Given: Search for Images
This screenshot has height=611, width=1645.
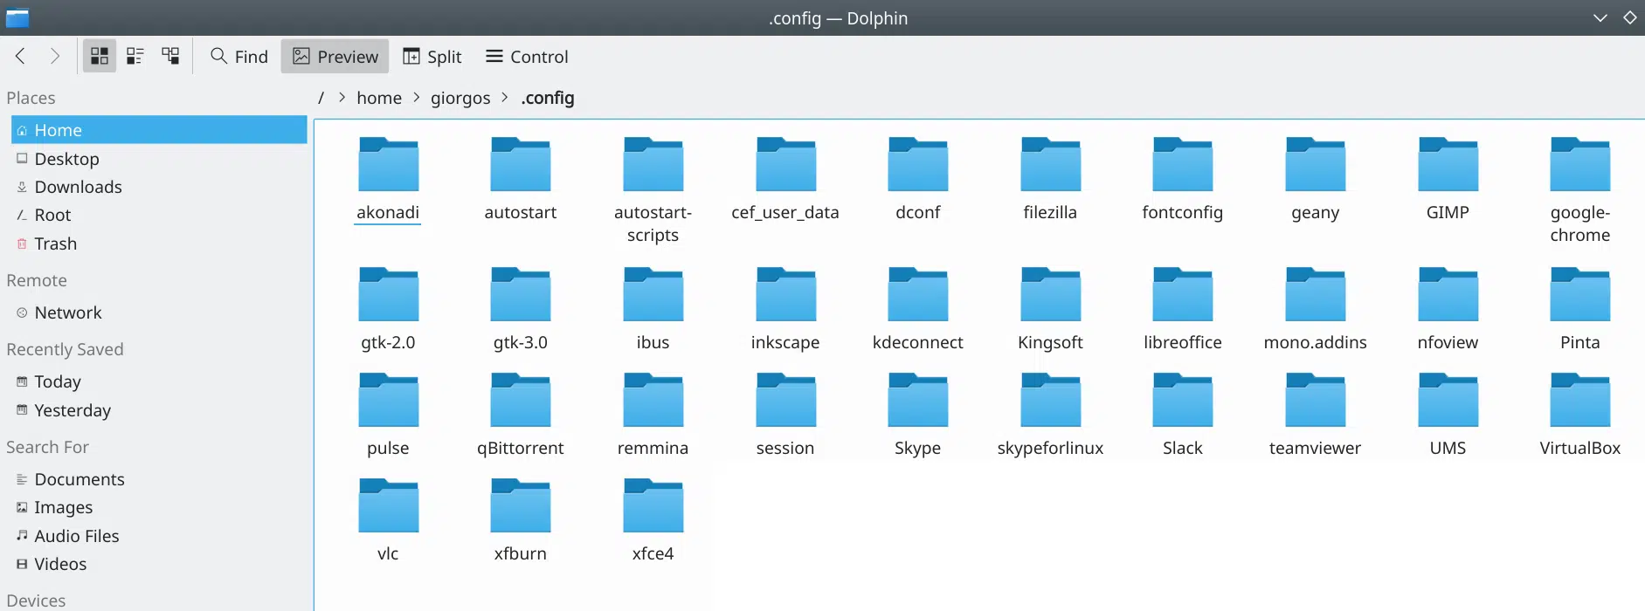Looking at the screenshot, I should click(159, 507).
